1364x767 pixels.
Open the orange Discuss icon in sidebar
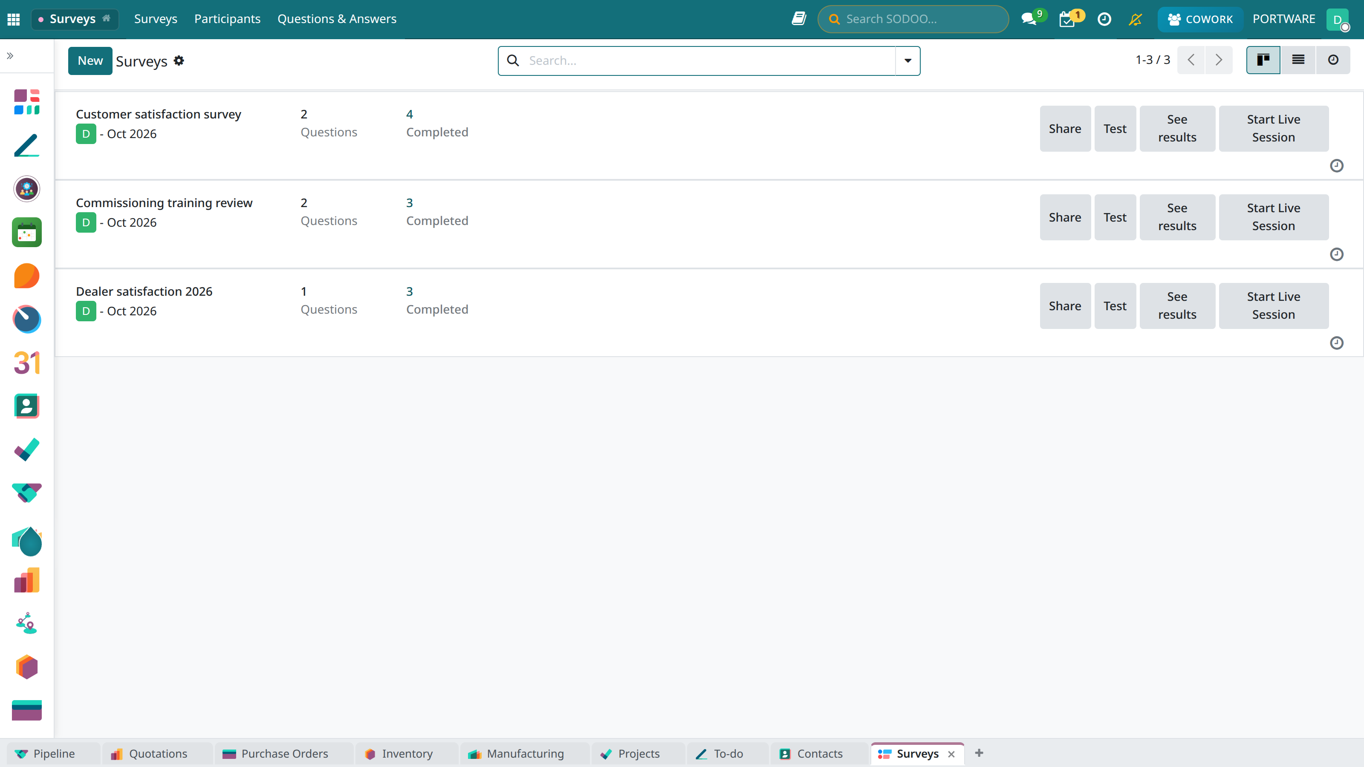[26, 276]
